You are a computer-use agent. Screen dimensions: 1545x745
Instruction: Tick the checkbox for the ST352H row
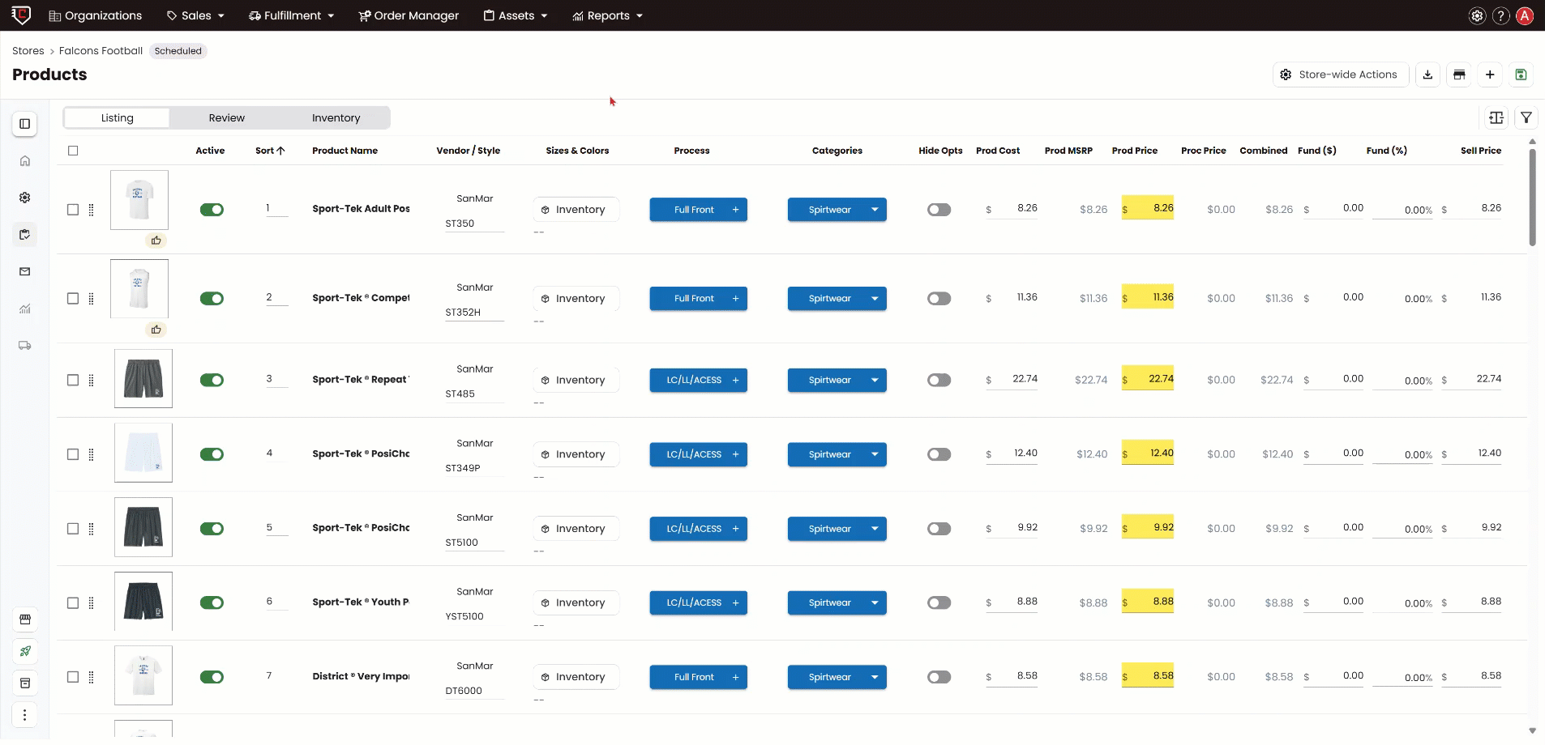click(73, 299)
